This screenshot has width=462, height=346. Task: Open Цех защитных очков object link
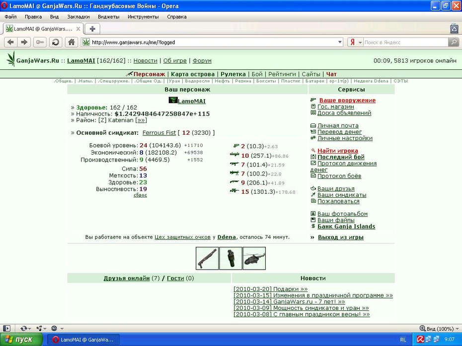click(x=182, y=237)
